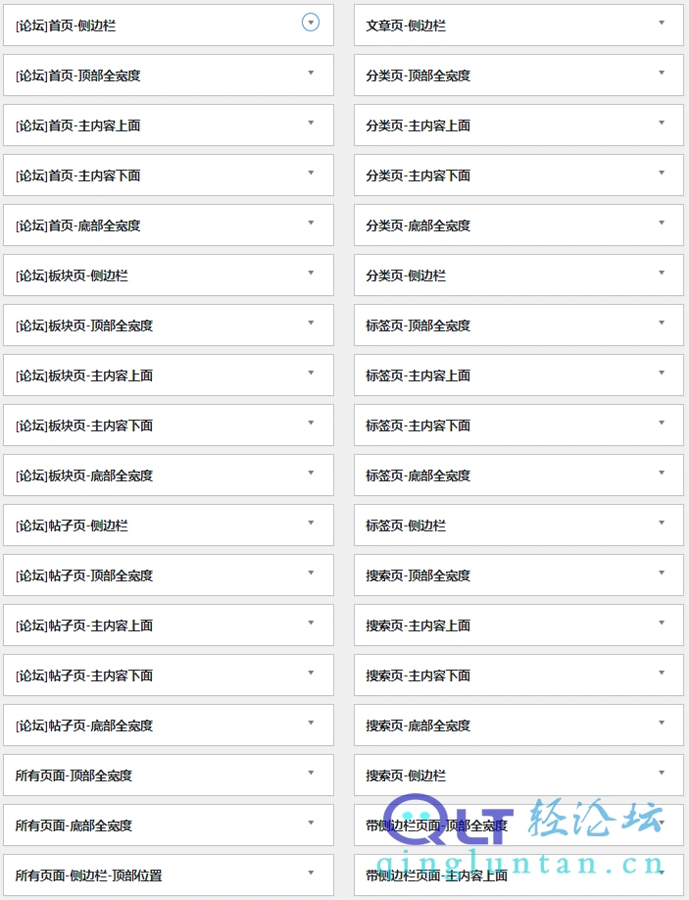
Task: Click the 所有页面-底部全宽度 widget title
Action: [74, 825]
